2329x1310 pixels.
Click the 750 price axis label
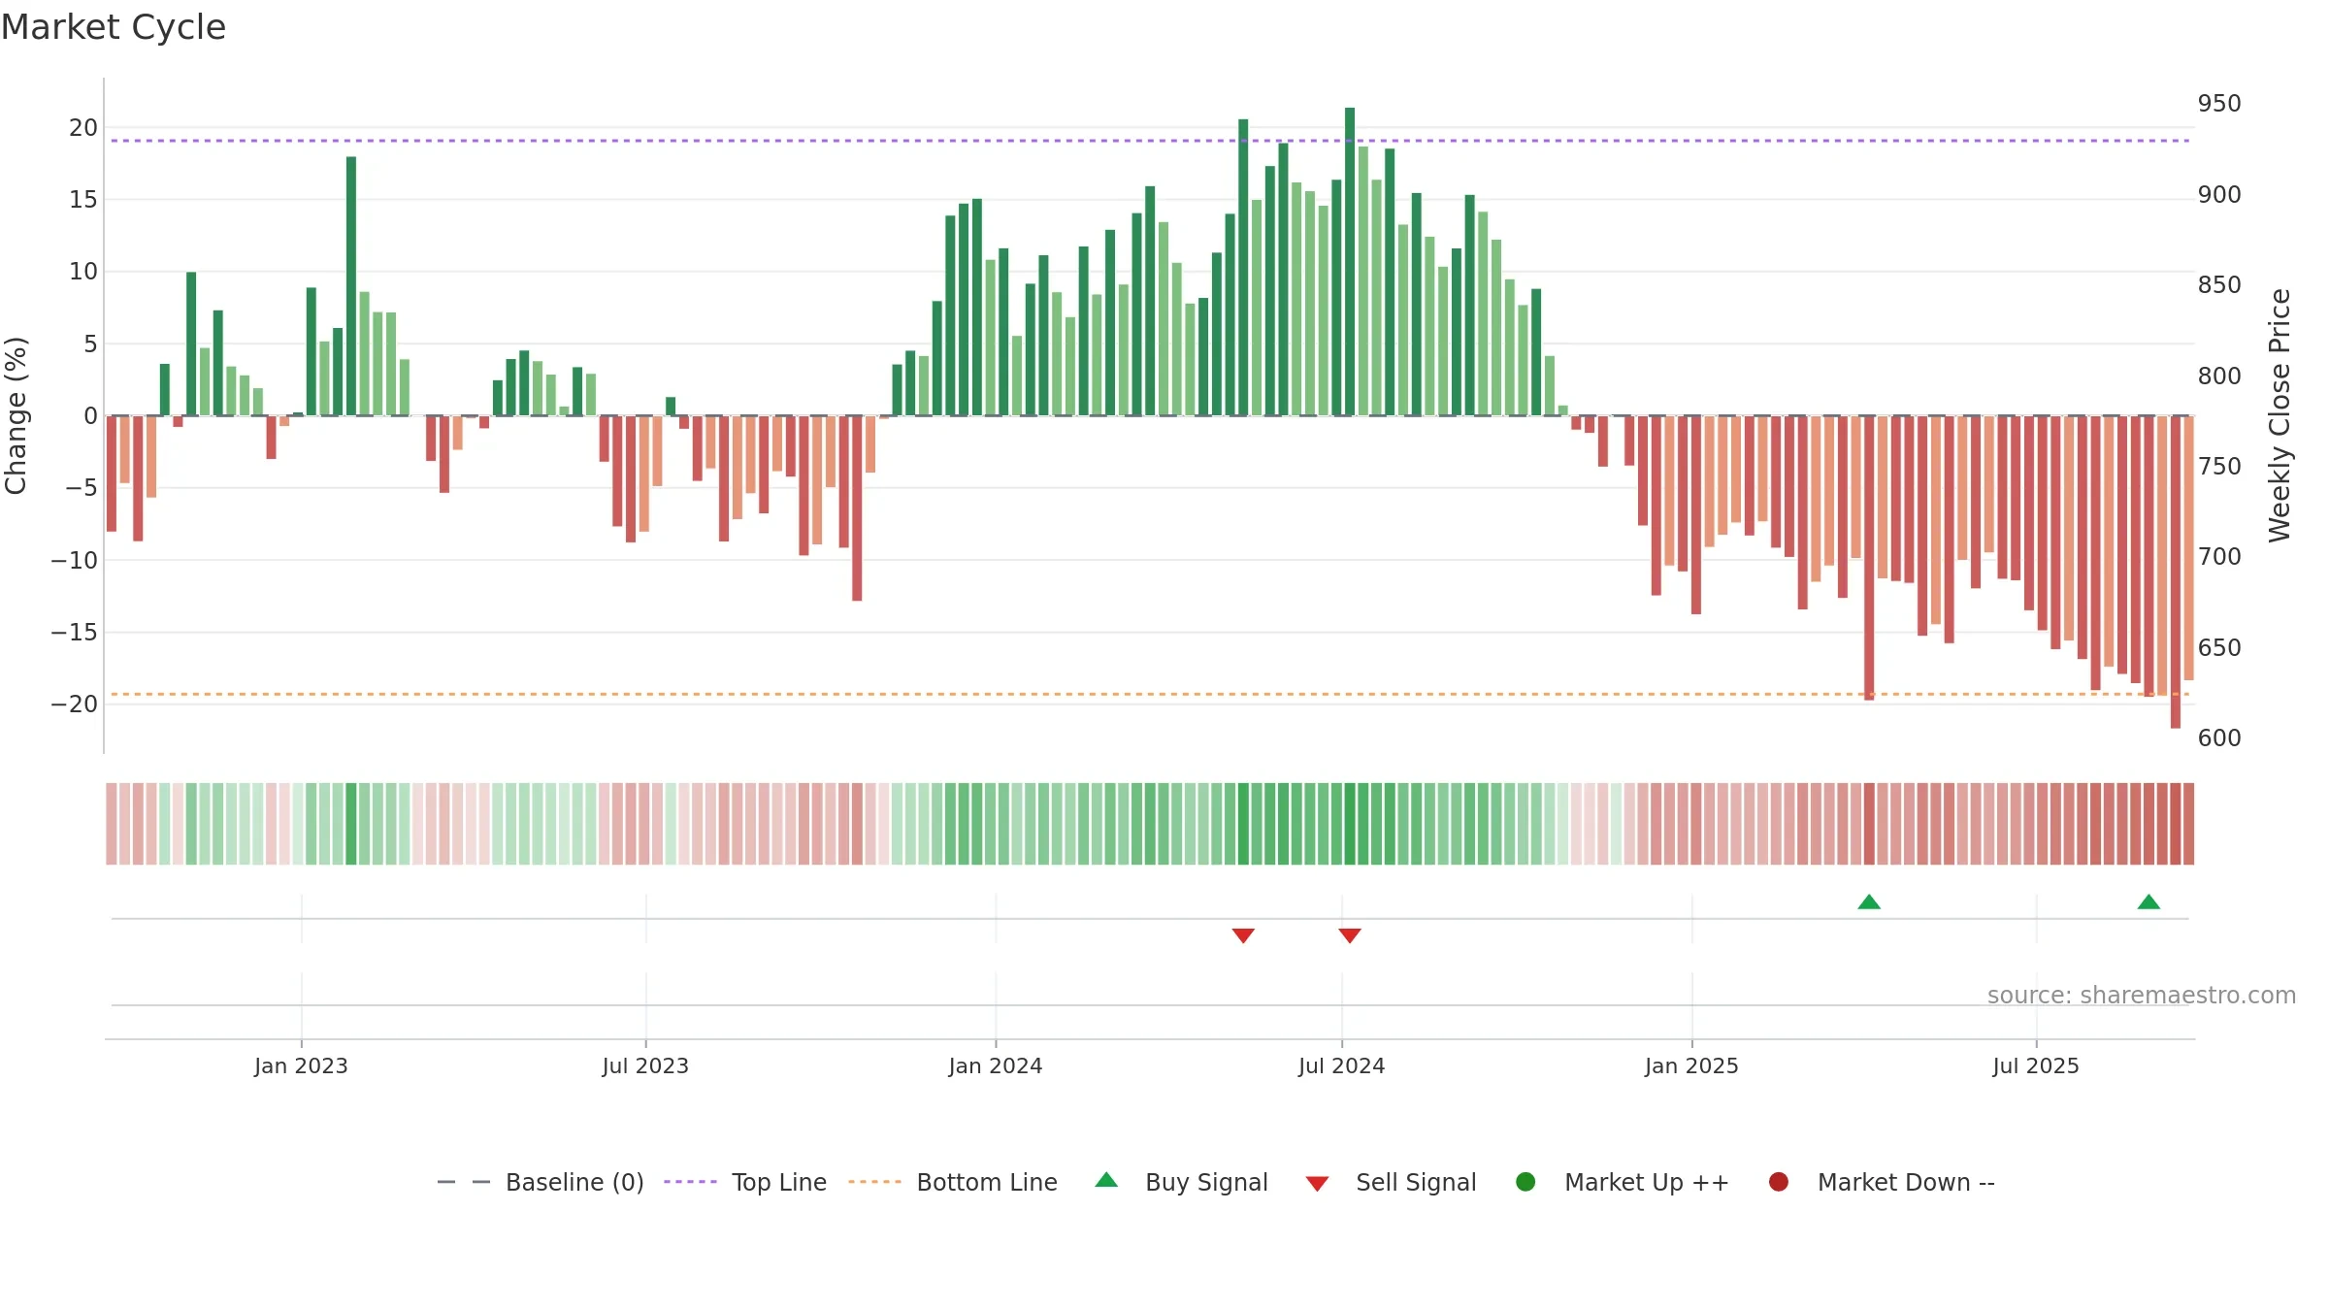(2219, 467)
